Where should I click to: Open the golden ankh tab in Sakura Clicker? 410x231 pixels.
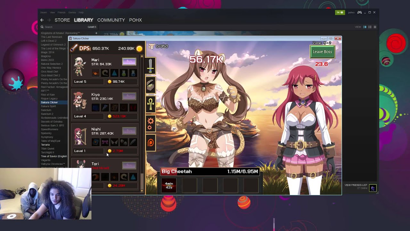point(151,105)
